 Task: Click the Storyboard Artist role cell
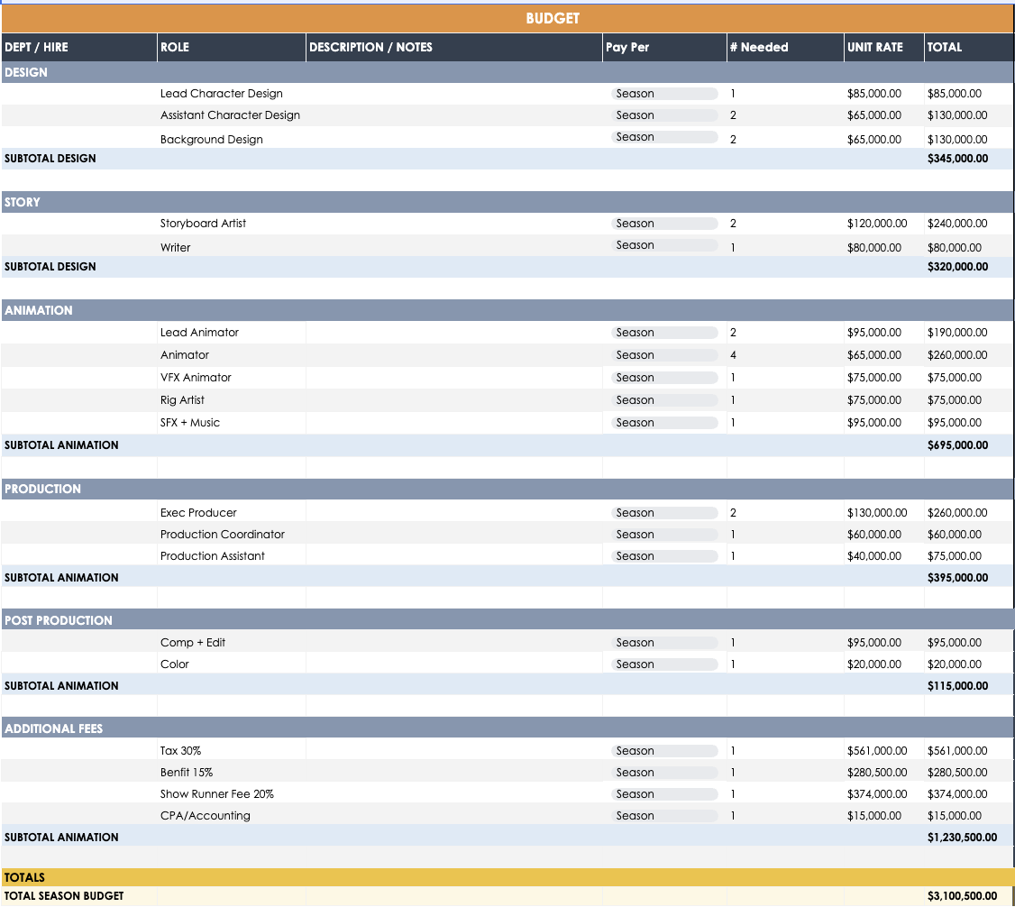[231, 224]
